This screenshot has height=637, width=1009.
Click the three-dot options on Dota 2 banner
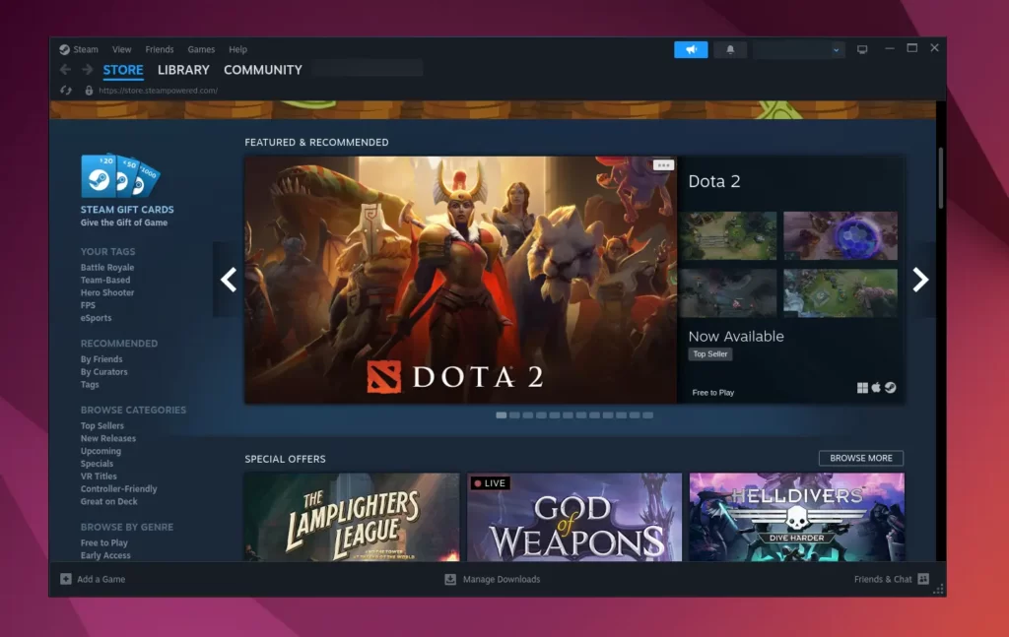pyautogui.click(x=663, y=165)
